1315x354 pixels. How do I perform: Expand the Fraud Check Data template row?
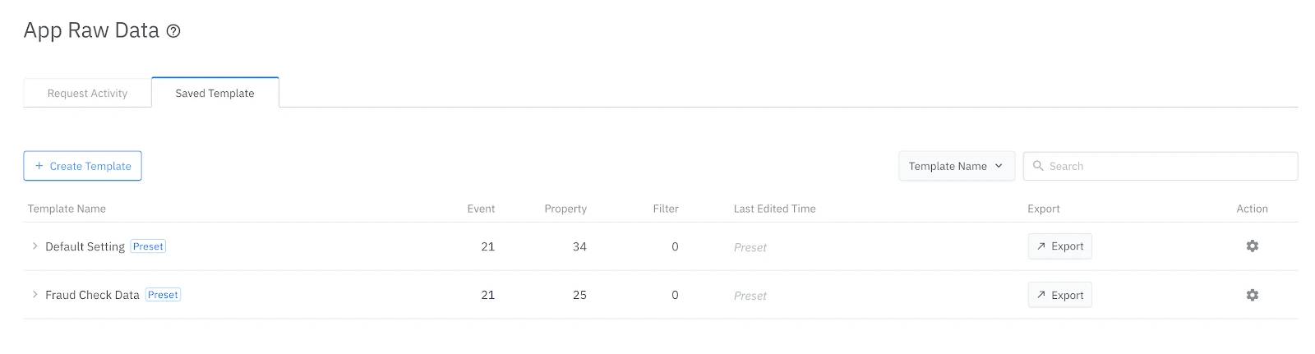pyautogui.click(x=35, y=295)
